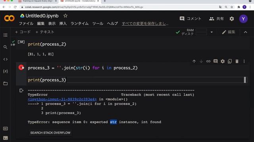Image resolution: width=254 pixels, height=142 pixels.
Task: Open the ipython-input-31 traceback link
Action: 62,99
